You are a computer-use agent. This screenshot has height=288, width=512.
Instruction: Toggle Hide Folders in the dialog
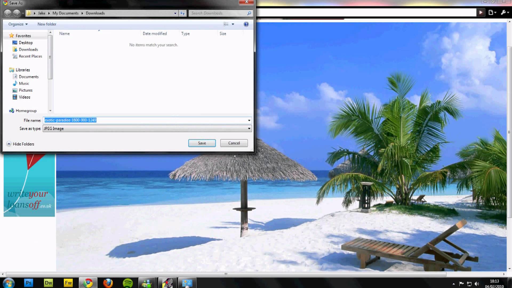(x=20, y=144)
